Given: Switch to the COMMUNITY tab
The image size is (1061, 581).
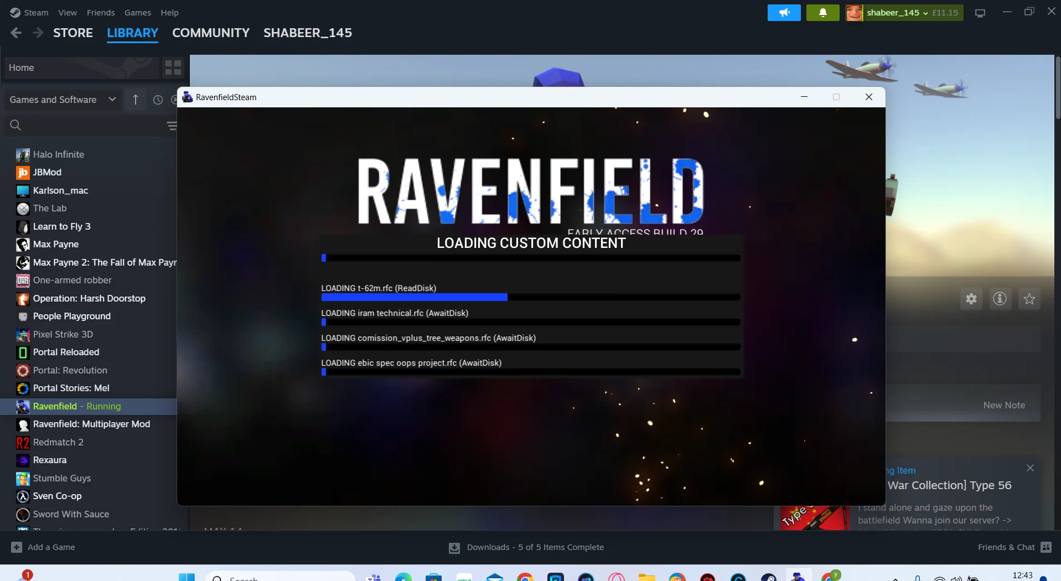Looking at the screenshot, I should [210, 33].
